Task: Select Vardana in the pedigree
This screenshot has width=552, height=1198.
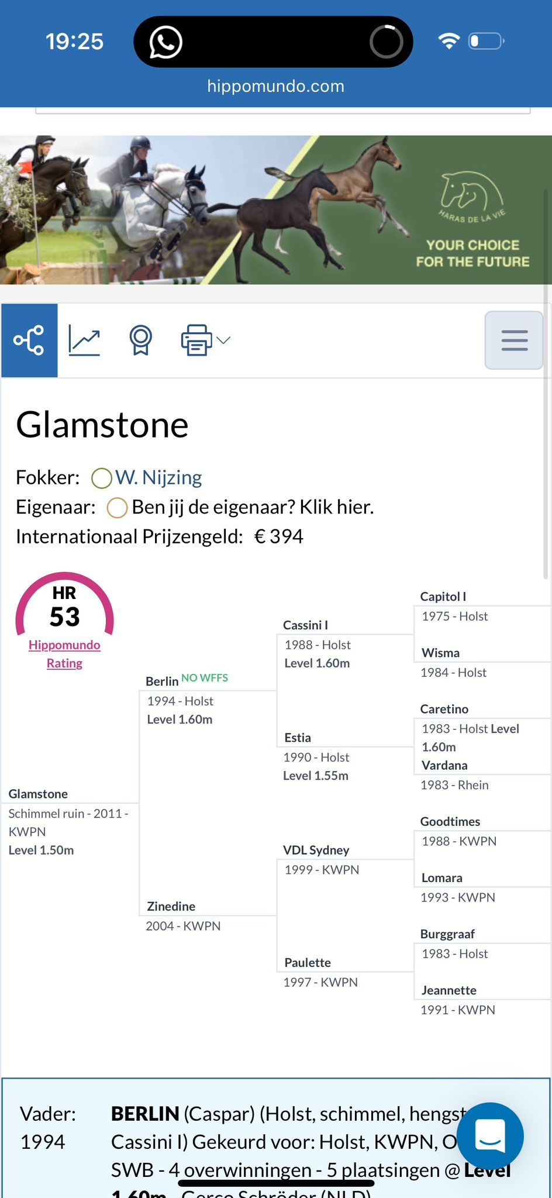Action: (444, 765)
